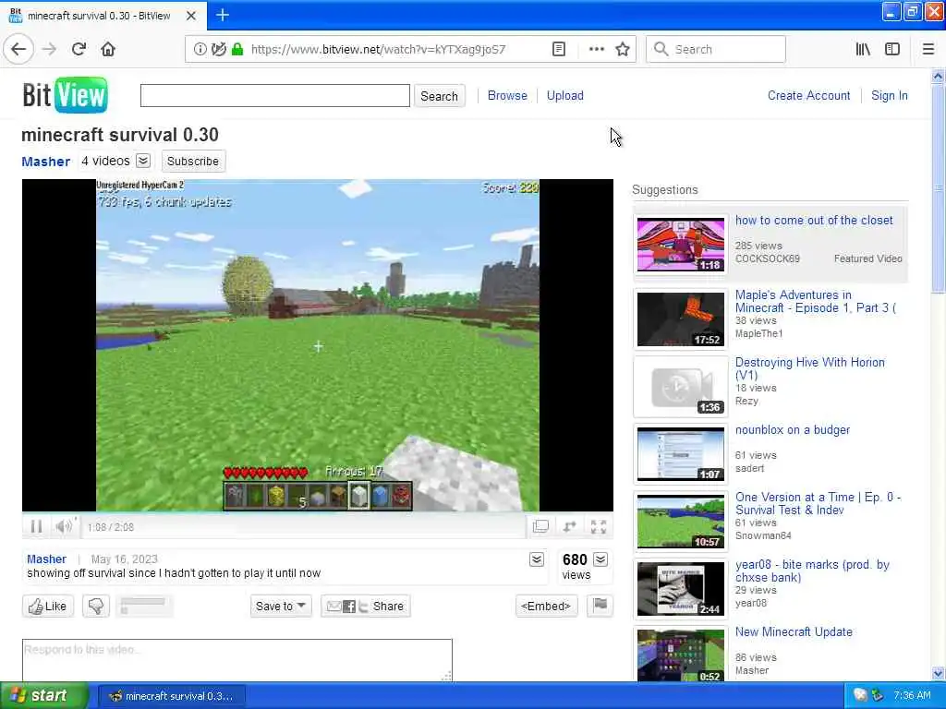Mute the video volume speaker icon
This screenshot has width=946, height=709.
tap(64, 527)
